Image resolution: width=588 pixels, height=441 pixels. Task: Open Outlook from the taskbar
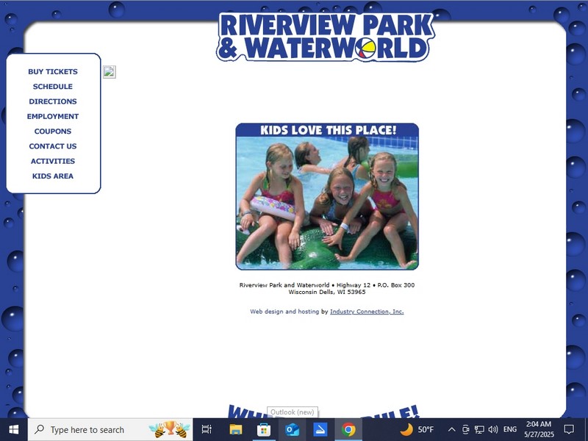click(x=292, y=429)
